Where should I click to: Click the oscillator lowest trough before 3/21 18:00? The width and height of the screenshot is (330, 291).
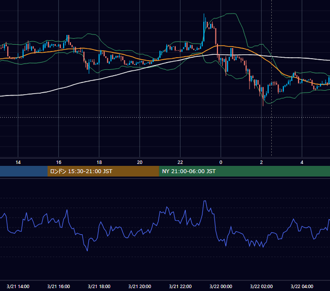click(87, 250)
